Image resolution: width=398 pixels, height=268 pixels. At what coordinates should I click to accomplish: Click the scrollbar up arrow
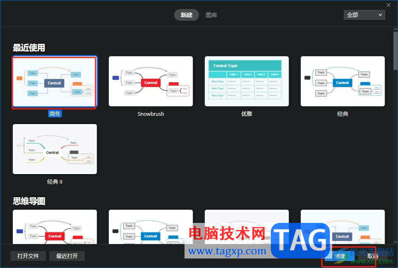tap(396, 29)
